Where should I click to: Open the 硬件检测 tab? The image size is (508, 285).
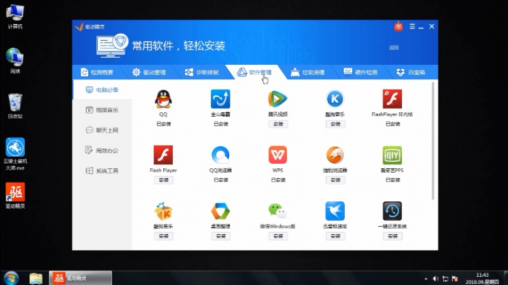coord(360,72)
